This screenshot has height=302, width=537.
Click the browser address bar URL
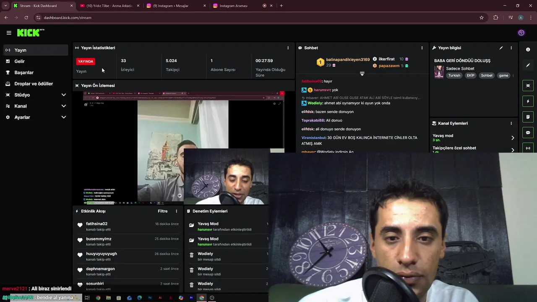click(x=68, y=18)
